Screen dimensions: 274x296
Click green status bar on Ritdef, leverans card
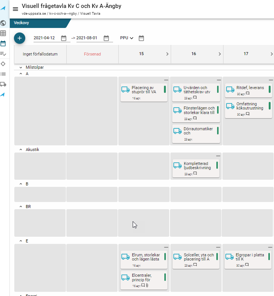269,89
